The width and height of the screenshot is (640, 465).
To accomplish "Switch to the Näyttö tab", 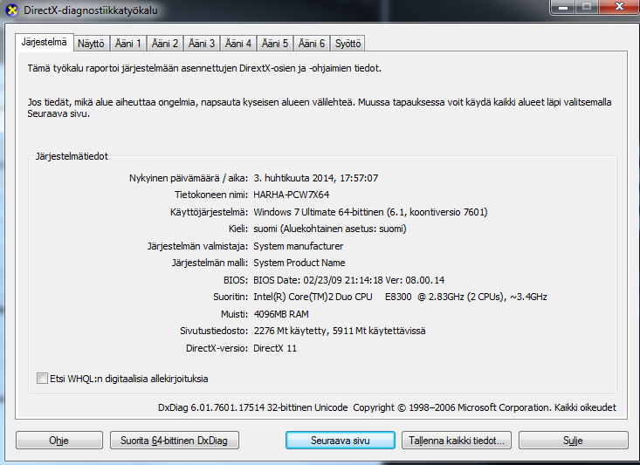I will pyautogui.click(x=91, y=44).
